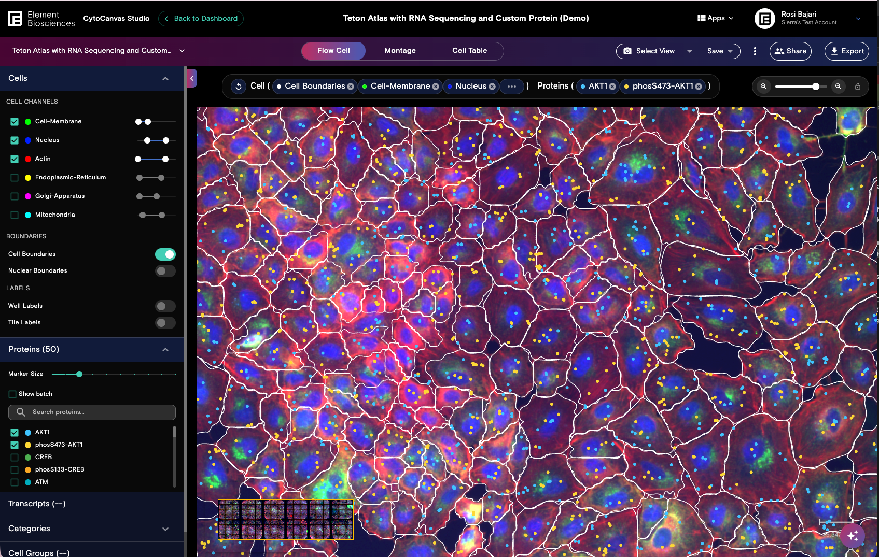This screenshot has height=557, width=879.
Task: Adjust the image zoom slider
Action: point(801,87)
